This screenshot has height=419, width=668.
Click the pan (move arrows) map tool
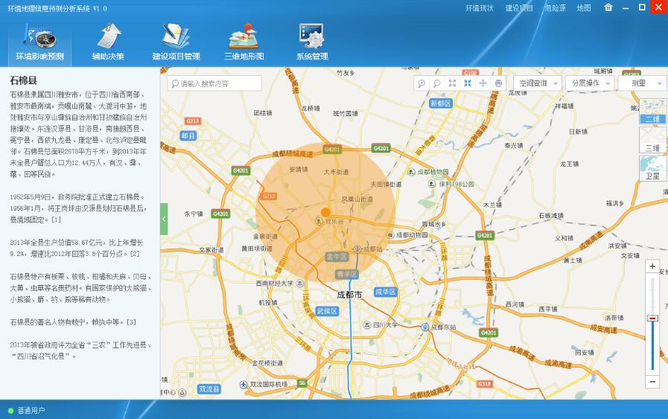click(483, 83)
